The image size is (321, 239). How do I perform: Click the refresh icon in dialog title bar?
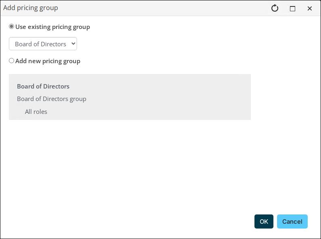click(x=275, y=8)
